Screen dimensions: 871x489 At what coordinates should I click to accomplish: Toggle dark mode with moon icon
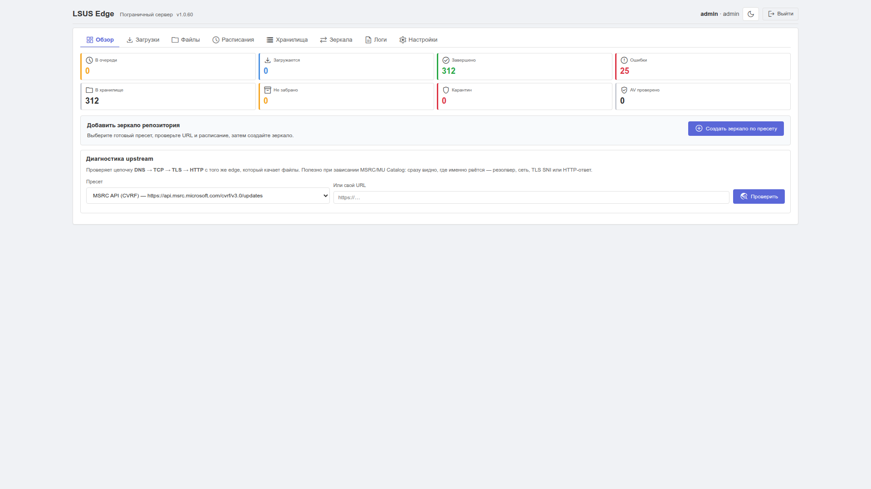point(751,14)
